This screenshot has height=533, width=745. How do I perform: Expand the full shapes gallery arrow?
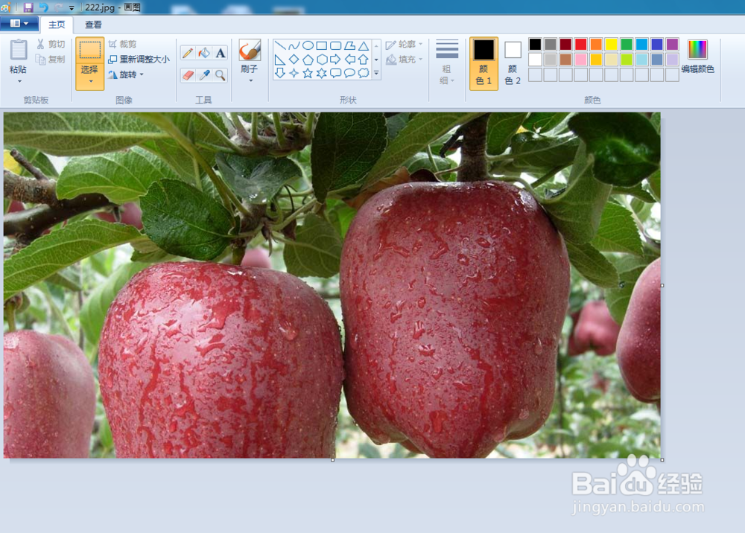pyautogui.click(x=376, y=73)
